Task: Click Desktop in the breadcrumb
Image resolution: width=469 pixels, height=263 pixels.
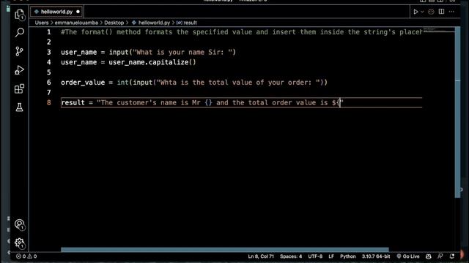Action: point(114,23)
